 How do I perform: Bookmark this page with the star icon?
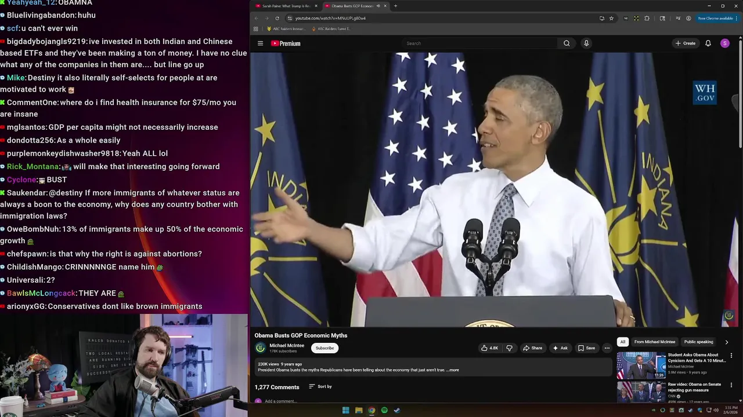611,18
